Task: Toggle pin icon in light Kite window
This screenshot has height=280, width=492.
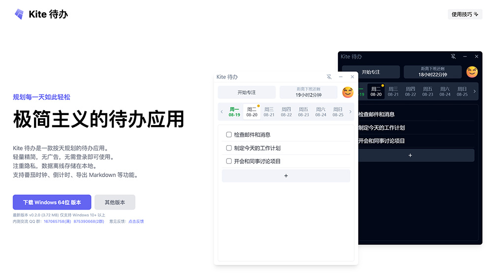Action: pos(329,77)
